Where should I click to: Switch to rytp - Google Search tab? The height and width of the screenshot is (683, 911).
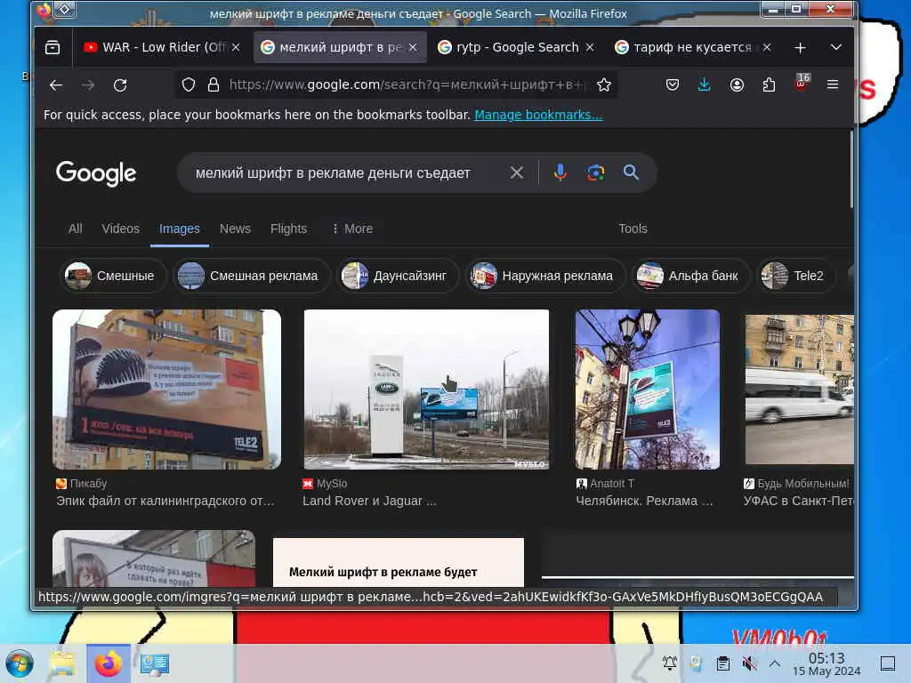(516, 47)
